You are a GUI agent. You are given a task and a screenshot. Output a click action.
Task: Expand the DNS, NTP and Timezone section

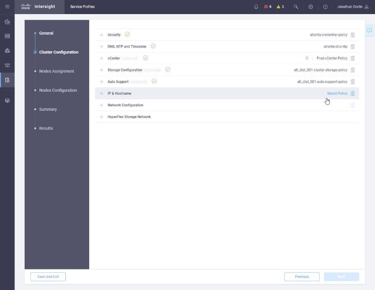101,47
